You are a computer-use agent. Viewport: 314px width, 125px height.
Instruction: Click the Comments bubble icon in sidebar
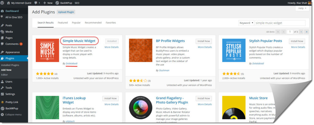pos(2,44)
